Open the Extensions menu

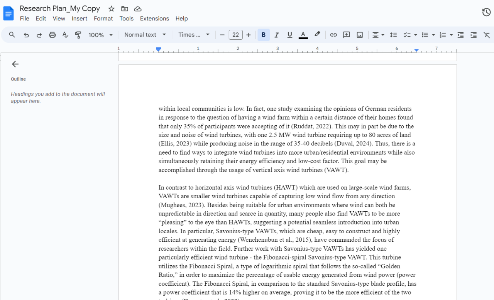click(154, 19)
